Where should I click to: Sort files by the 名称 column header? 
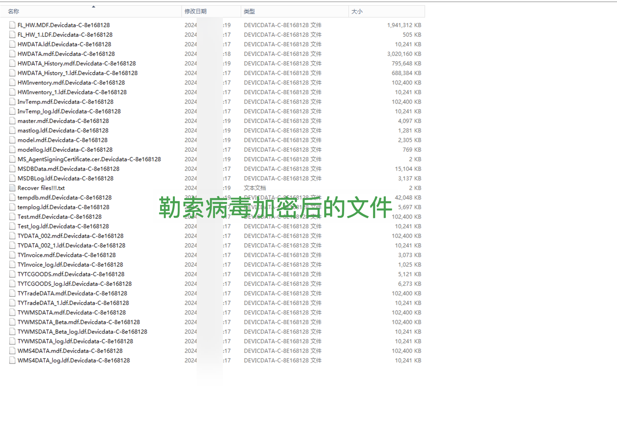point(91,11)
